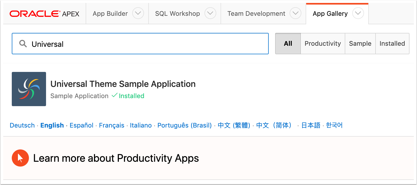Select the English language link

coord(52,125)
